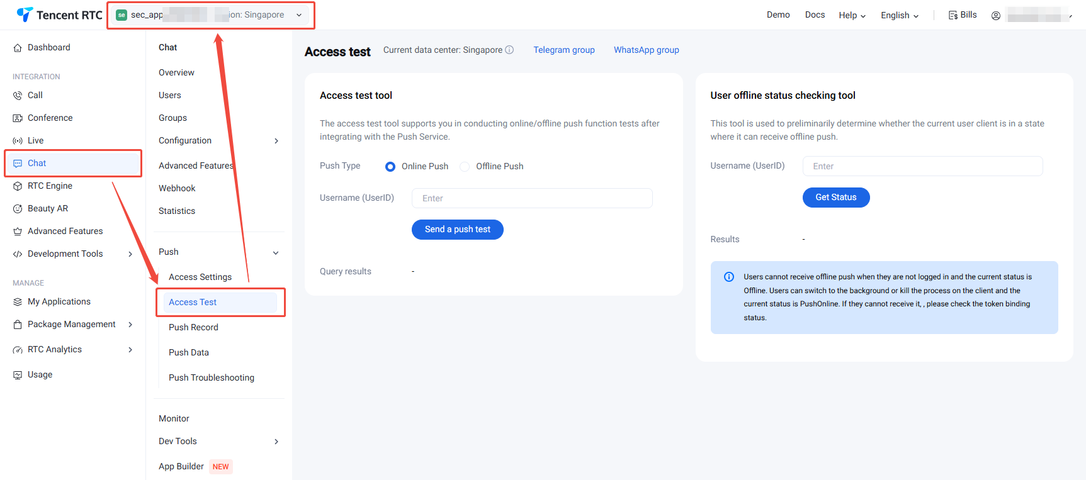Click the RTC Engine cube icon
1086x480 pixels.
click(x=18, y=186)
